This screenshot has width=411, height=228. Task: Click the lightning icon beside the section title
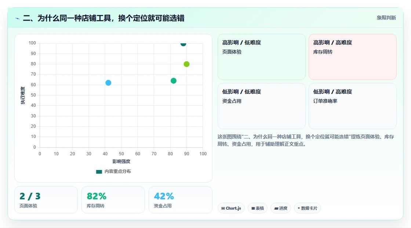(x=18, y=18)
